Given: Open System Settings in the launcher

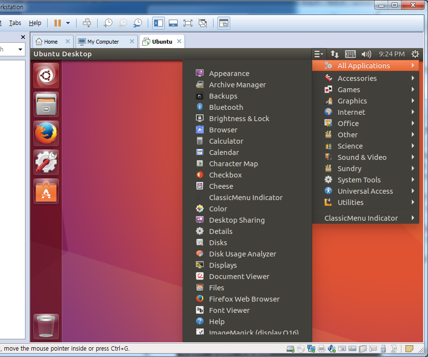Looking at the screenshot, I should tap(46, 162).
